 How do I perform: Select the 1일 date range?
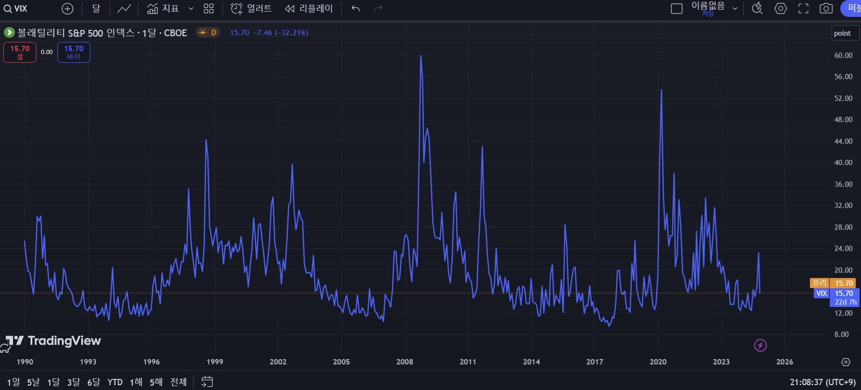point(14,382)
